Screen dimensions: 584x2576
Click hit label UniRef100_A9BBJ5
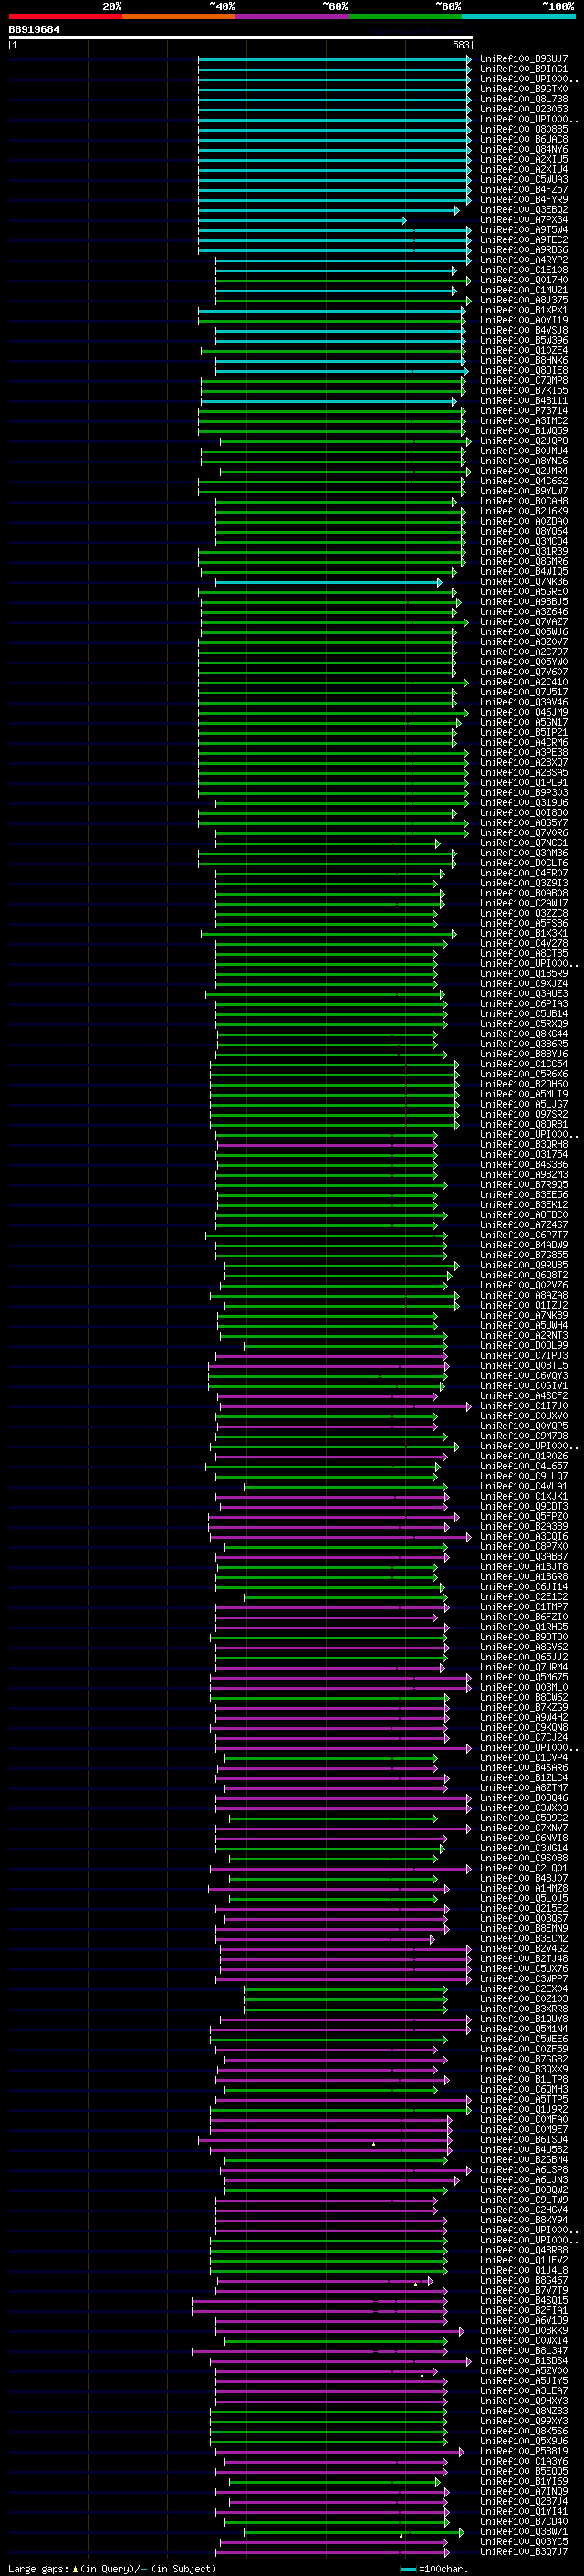click(x=523, y=602)
